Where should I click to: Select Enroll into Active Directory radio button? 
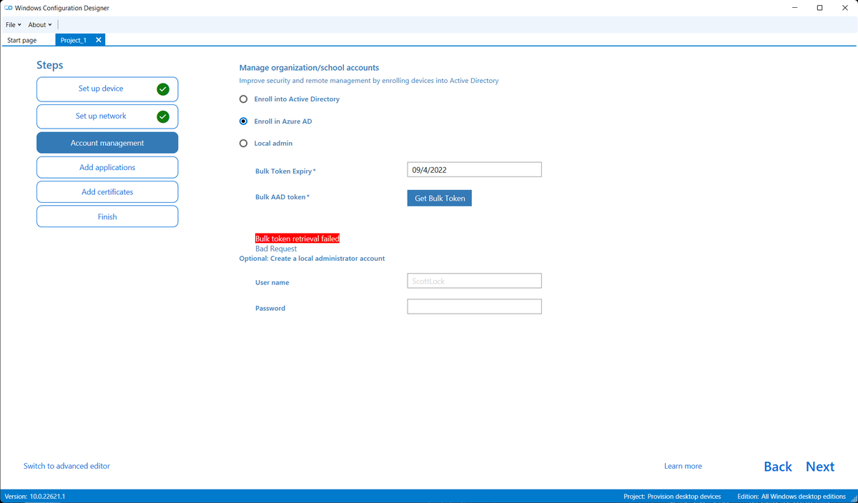pos(243,99)
